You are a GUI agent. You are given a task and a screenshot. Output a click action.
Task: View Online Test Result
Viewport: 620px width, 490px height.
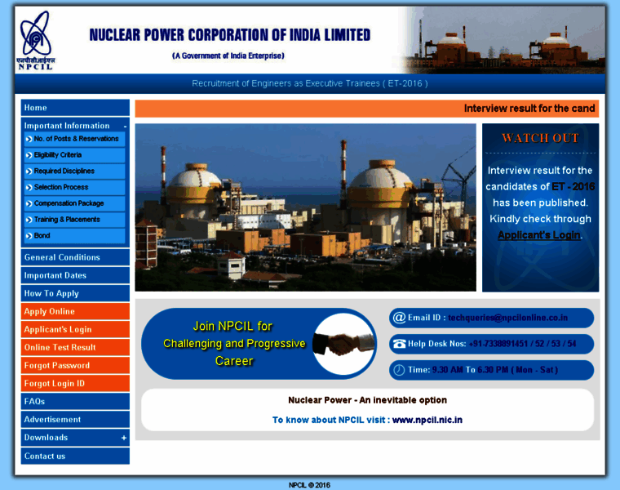(x=75, y=348)
